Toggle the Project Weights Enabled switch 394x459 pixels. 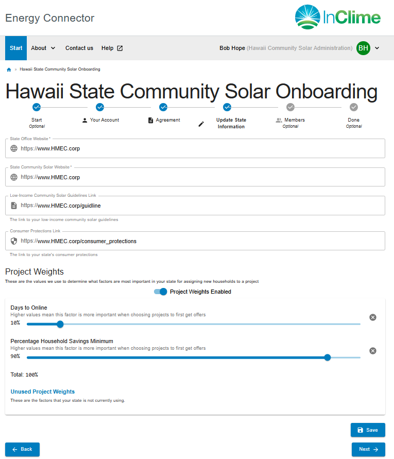click(160, 292)
